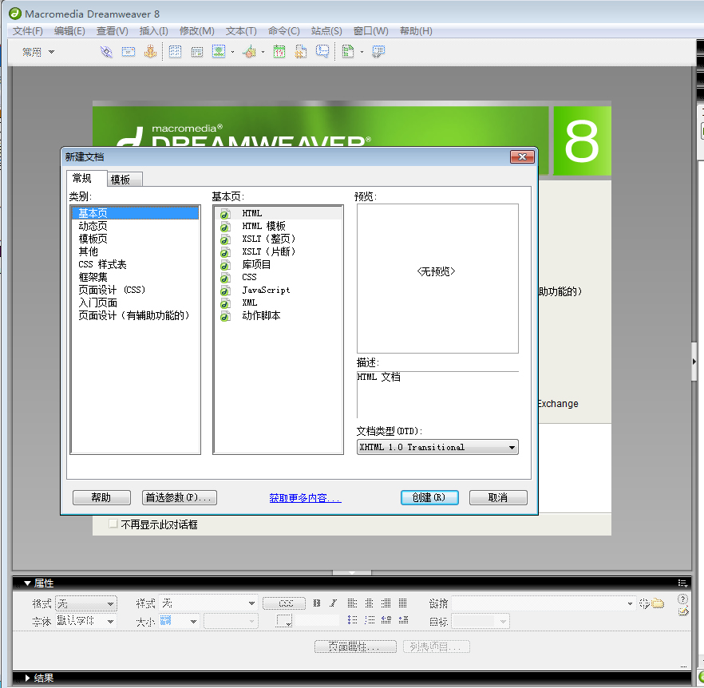Click the Hyperlink icon in Insert toolbar

point(106,52)
